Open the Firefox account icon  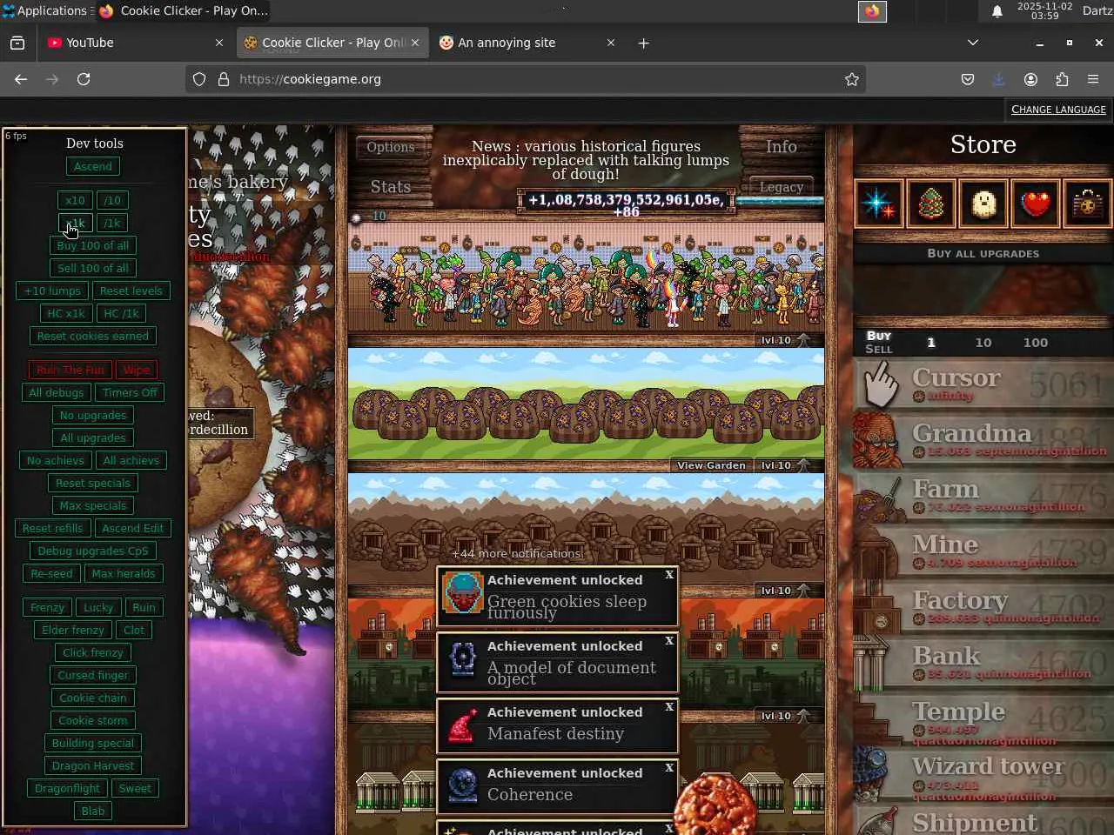coord(1030,79)
